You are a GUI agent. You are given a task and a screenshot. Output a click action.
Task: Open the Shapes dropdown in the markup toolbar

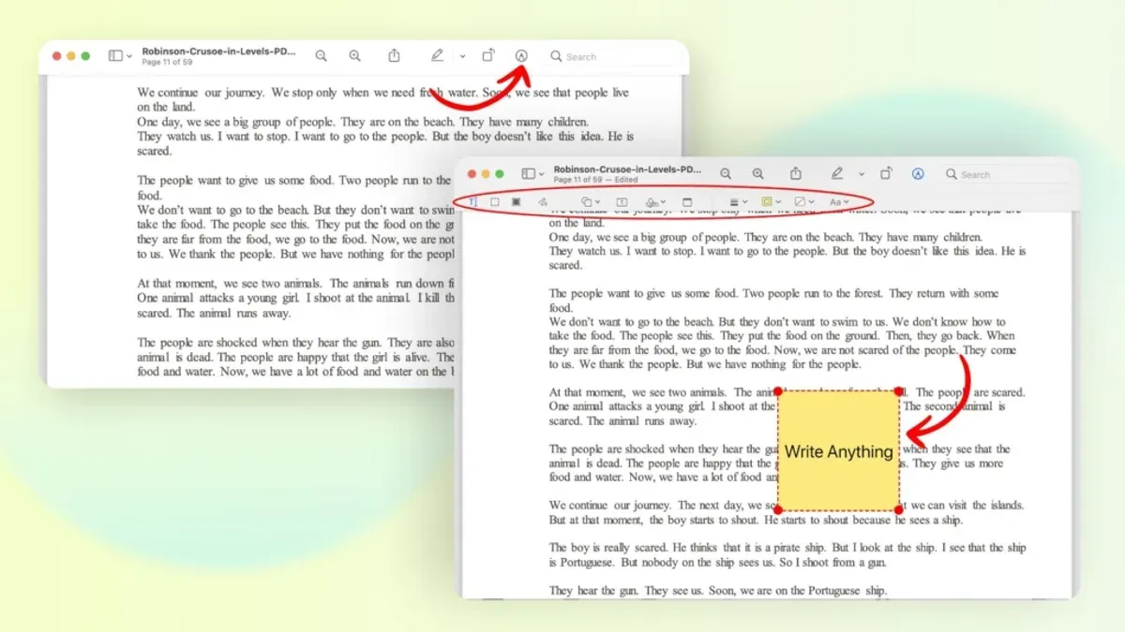click(x=591, y=201)
